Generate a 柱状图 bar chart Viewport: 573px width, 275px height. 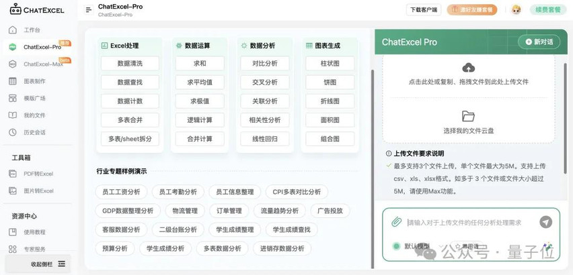330,63
